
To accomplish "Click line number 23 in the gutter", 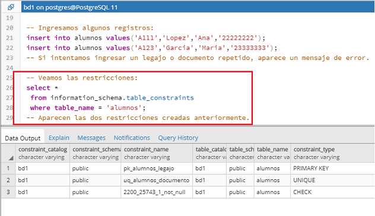I will [x=9, y=58].
